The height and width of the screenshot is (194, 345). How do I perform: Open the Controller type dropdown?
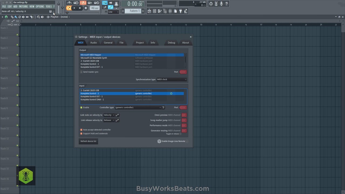pos(138,107)
